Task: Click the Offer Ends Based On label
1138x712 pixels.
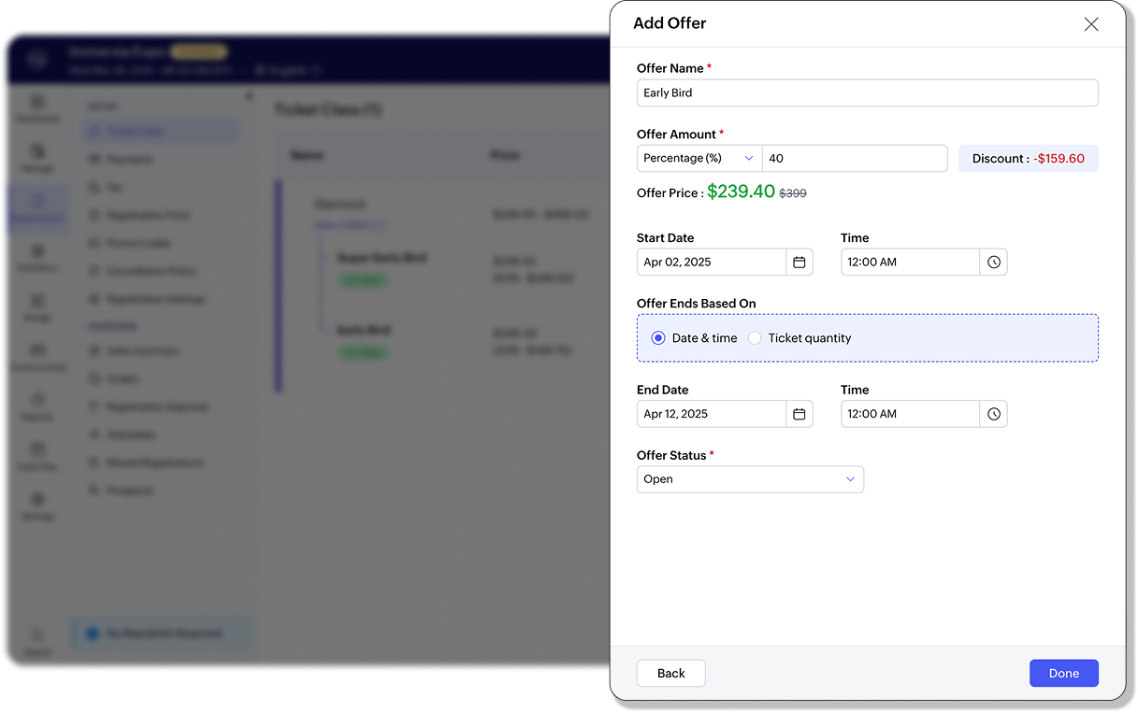Action: pyautogui.click(x=697, y=304)
